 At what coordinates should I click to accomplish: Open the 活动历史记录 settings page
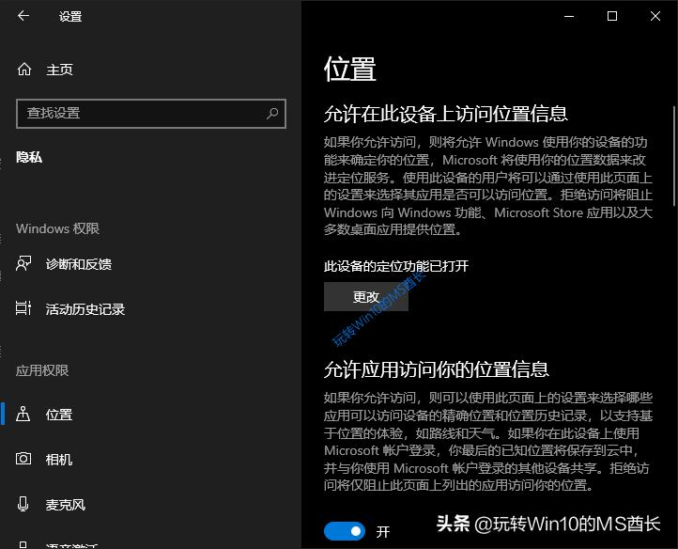85,309
